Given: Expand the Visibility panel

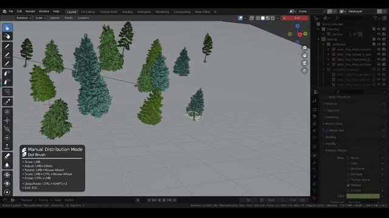Looking at the screenshot, I should (x=330, y=144).
